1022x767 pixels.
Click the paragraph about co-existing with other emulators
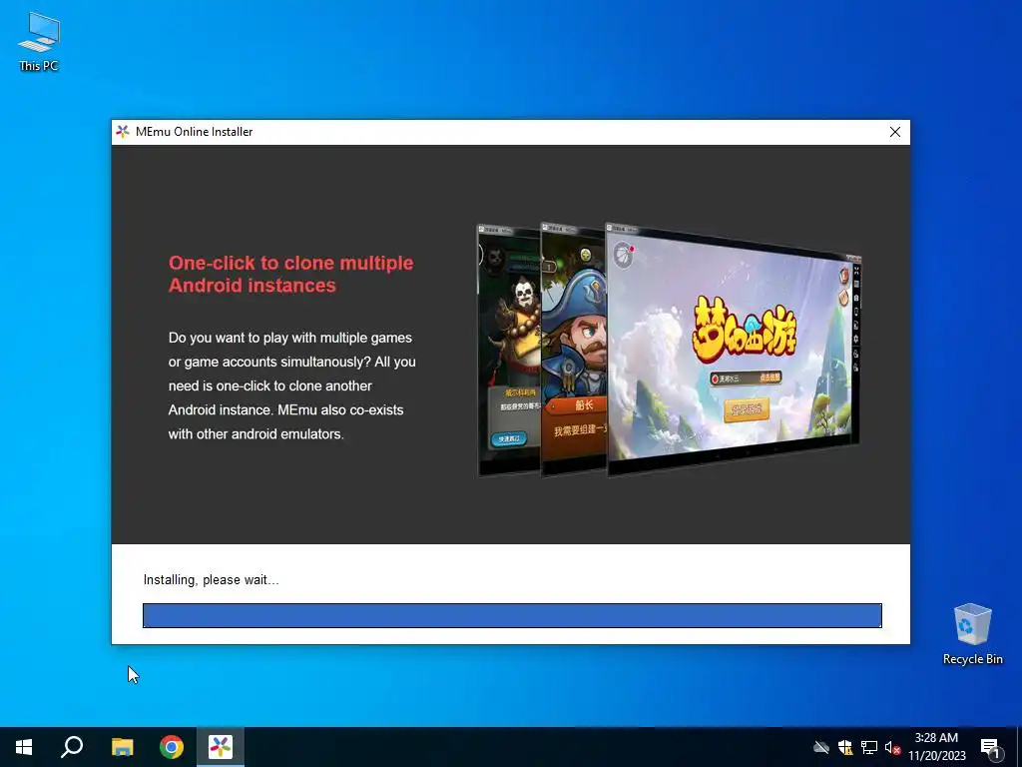pos(292,385)
